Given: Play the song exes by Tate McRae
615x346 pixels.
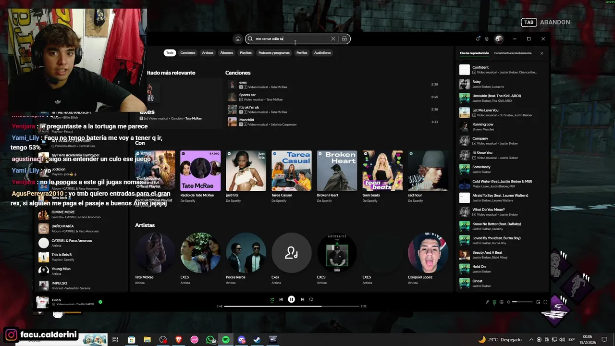Looking at the screenshot, I should point(333,85).
